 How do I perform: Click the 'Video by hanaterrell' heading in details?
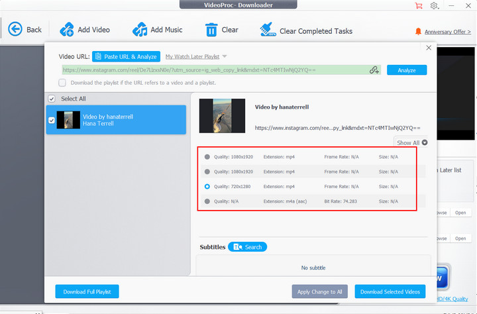click(282, 107)
